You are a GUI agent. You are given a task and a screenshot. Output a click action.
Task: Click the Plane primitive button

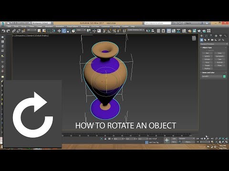(x=220, y=66)
